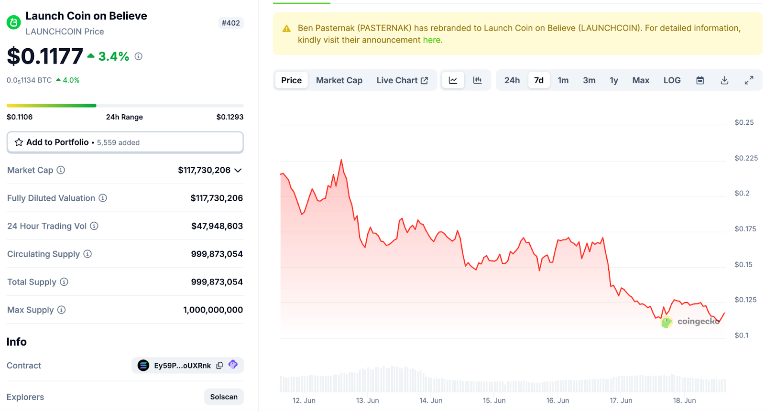
Task: Click the green 3.4% price change
Action: point(108,56)
